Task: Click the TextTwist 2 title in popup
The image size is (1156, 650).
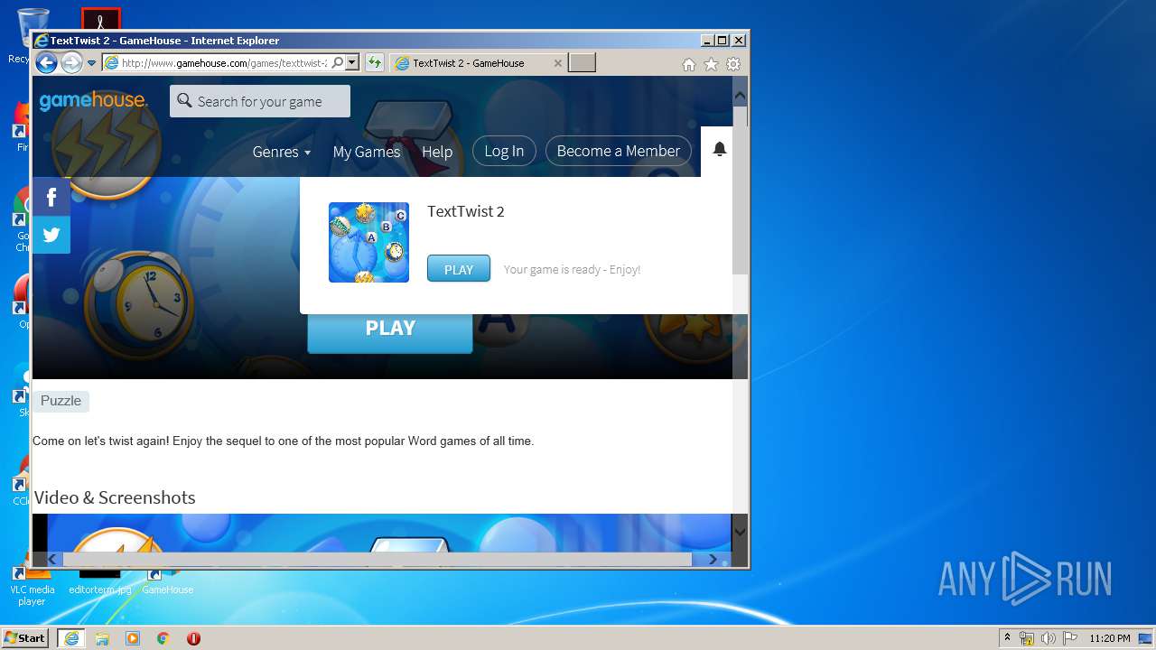Action: click(x=466, y=211)
